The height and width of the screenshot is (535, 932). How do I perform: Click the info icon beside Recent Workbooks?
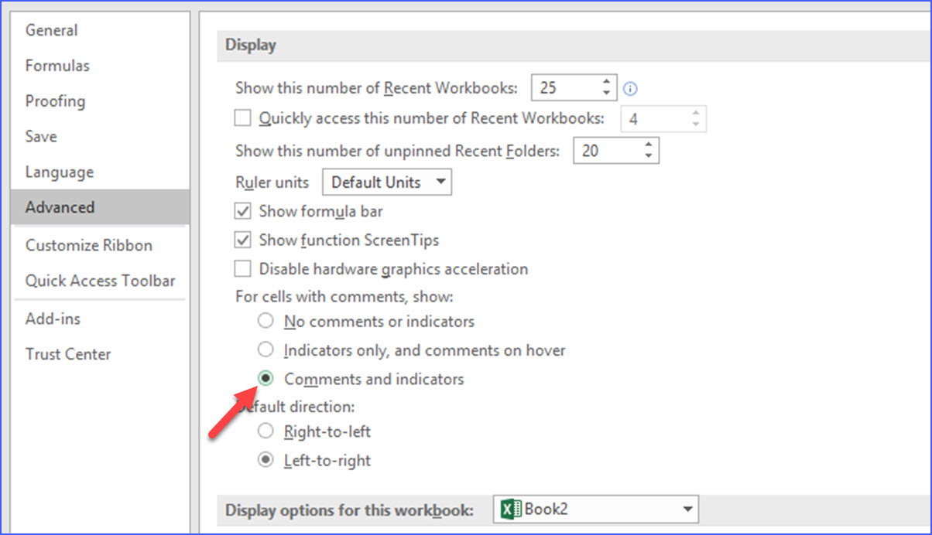(630, 89)
